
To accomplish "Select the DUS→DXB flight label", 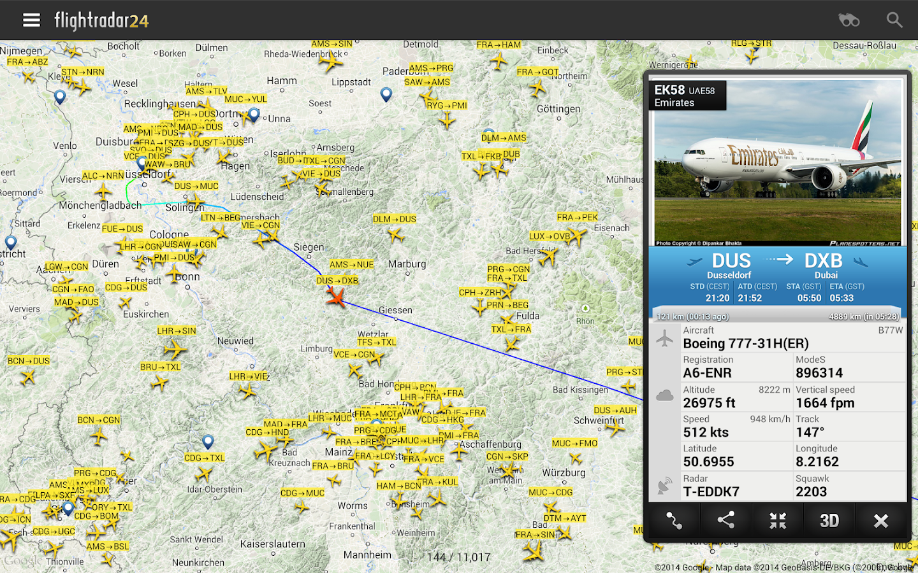I will 337,280.
